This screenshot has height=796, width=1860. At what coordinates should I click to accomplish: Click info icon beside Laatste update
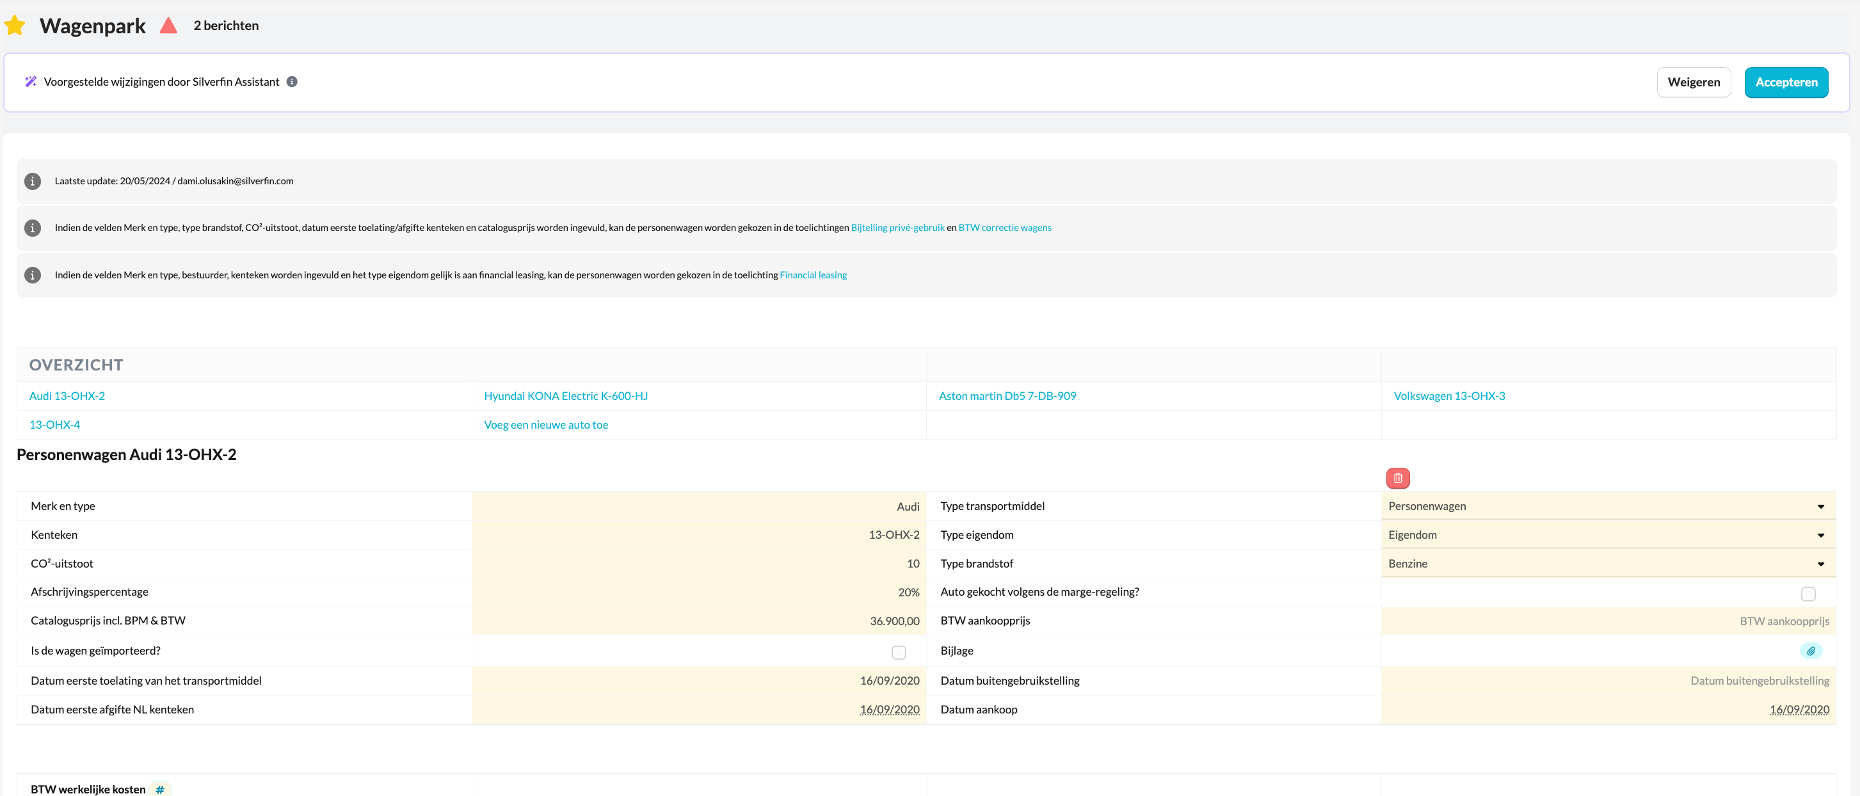pyautogui.click(x=33, y=181)
